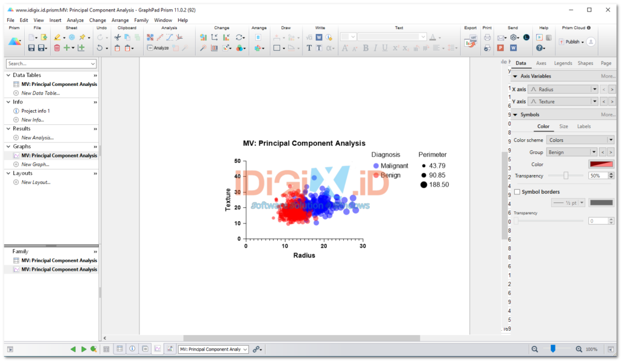Image resolution: width=621 pixels, height=361 pixels.
Task: Click the Publish button
Action: click(572, 42)
